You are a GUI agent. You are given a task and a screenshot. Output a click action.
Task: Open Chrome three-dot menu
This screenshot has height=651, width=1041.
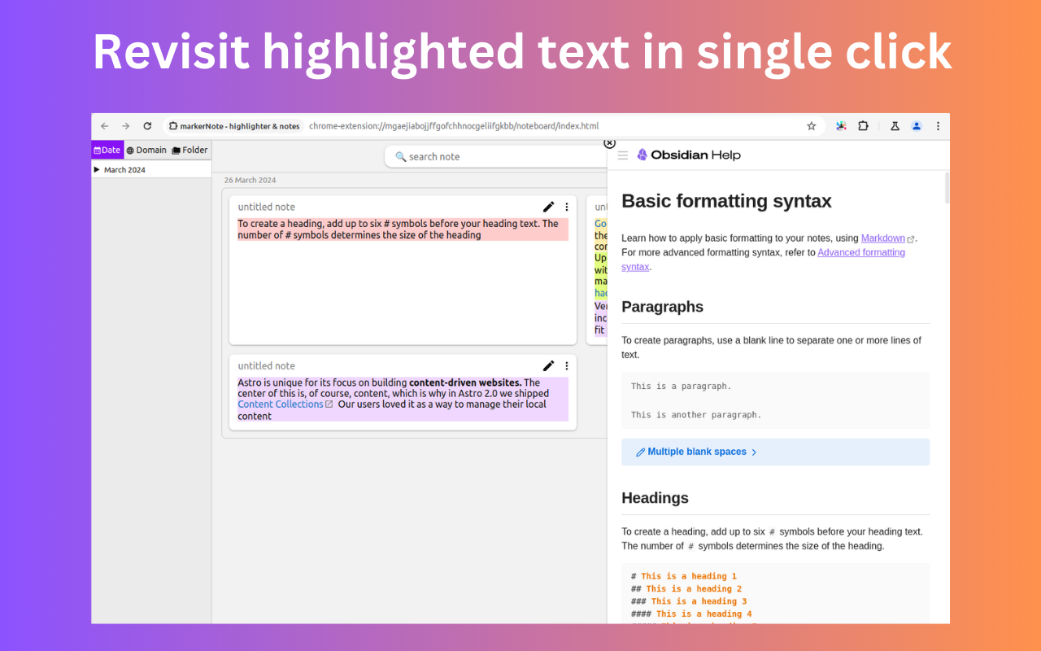pyautogui.click(x=938, y=126)
